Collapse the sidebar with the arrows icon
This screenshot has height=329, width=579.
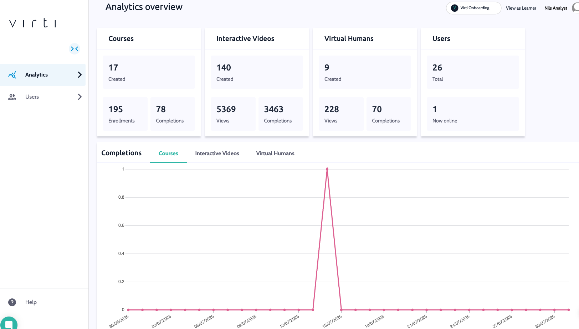coord(75,49)
